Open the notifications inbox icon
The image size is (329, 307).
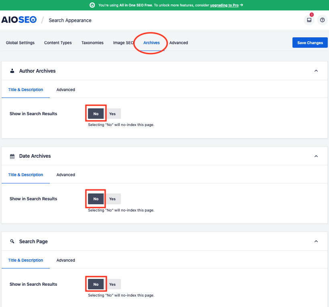[309, 20]
